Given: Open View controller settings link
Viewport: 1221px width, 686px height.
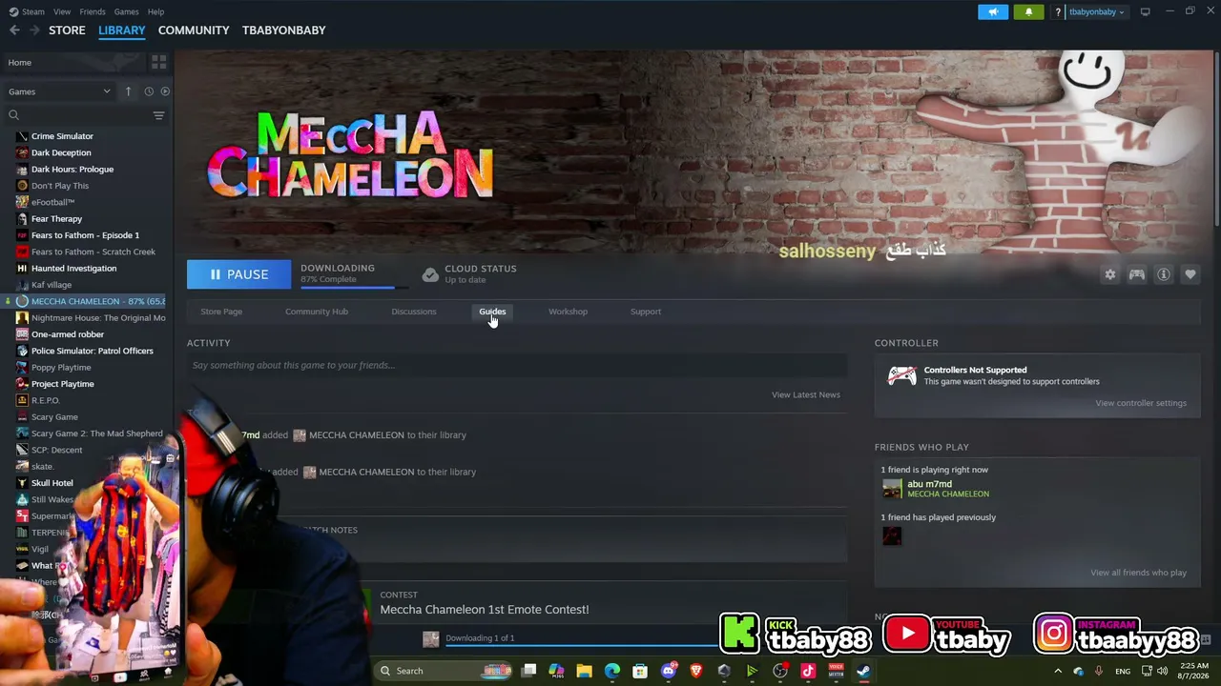Looking at the screenshot, I should pyautogui.click(x=1141, y=403).
